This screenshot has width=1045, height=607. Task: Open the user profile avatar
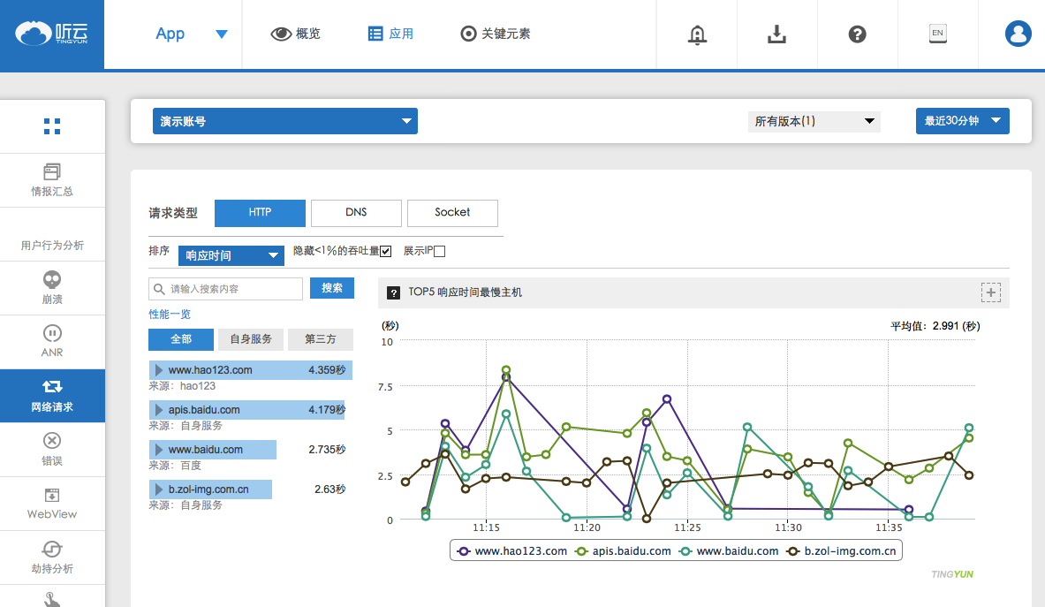click(1018, 34)
